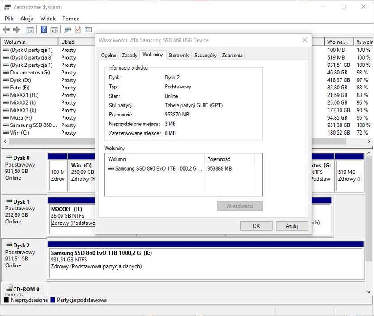
Task: Switch to the Sterownik tab
Action: point(179,55)
